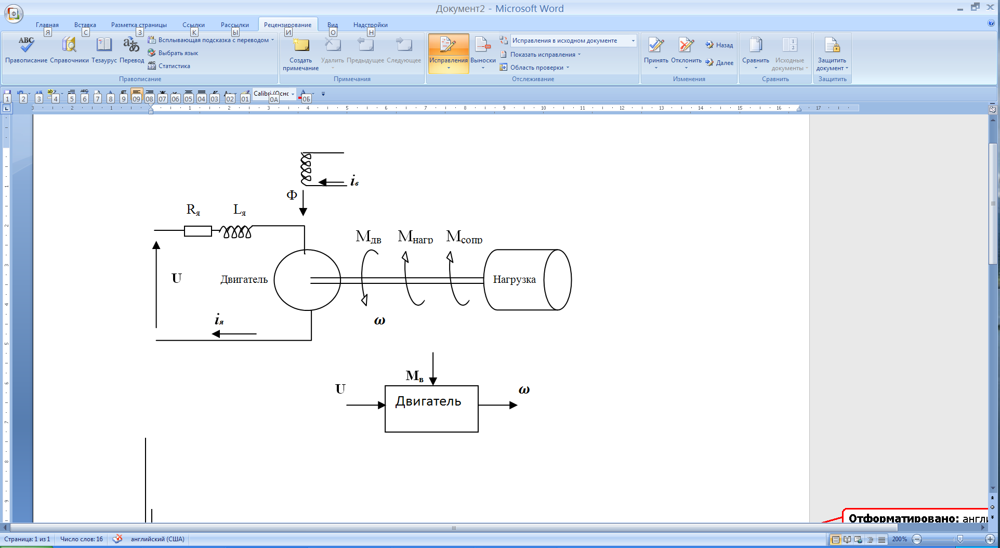The height and width of the screenshot is (548, 1000).
Task: Click Число слов: 16 status
Action: [82, 539]
